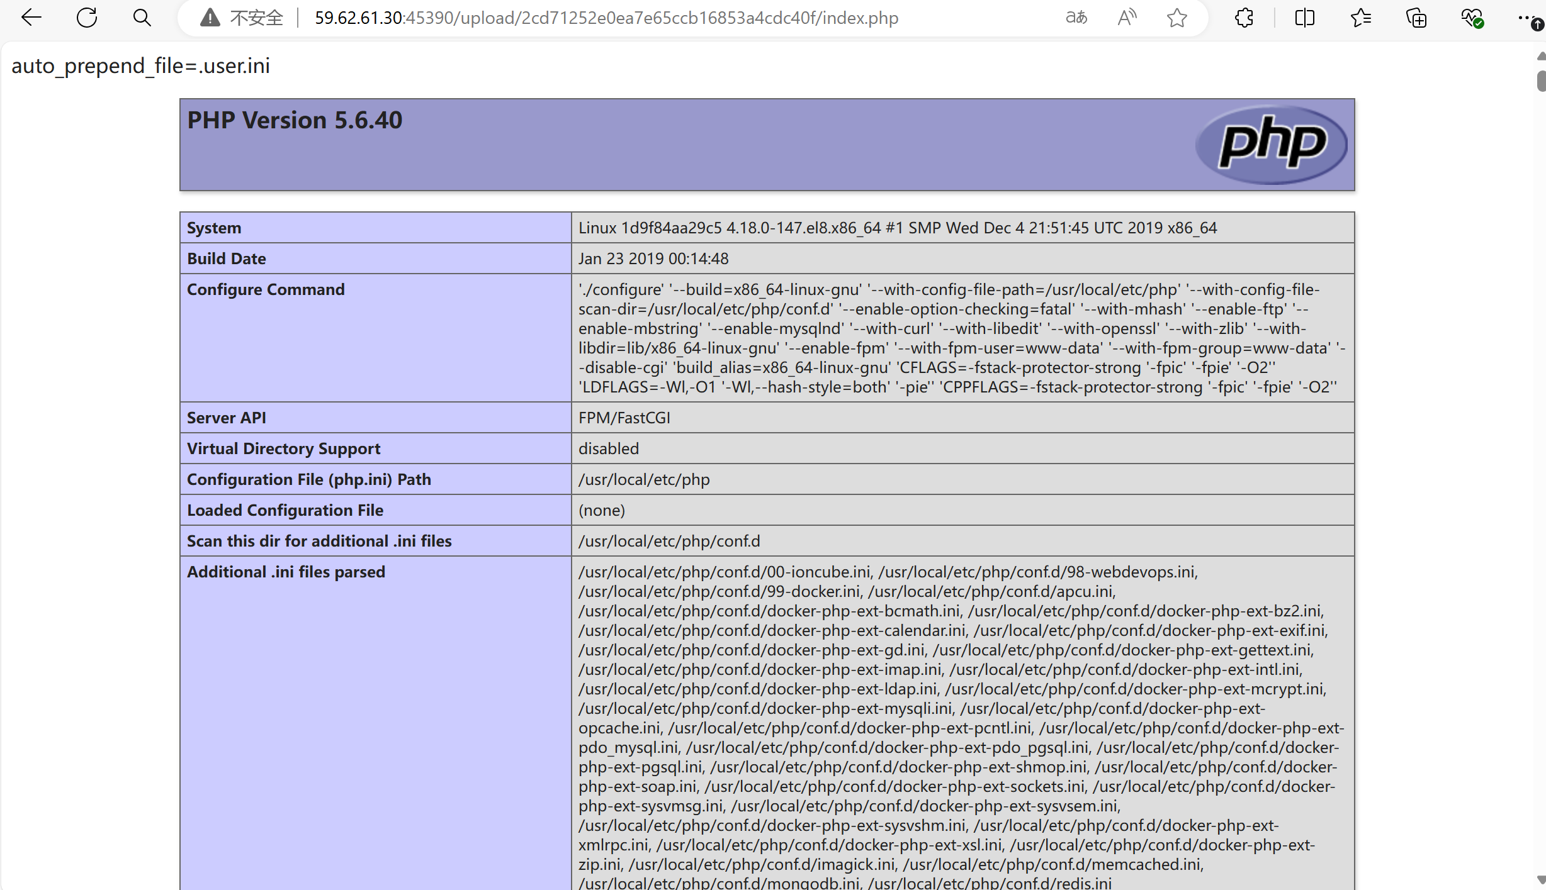Start Read aloud from address bar
Image resolution: width=1546 pixels, height=890 pixels.
pyautogui.click(x=1127, y=18)
